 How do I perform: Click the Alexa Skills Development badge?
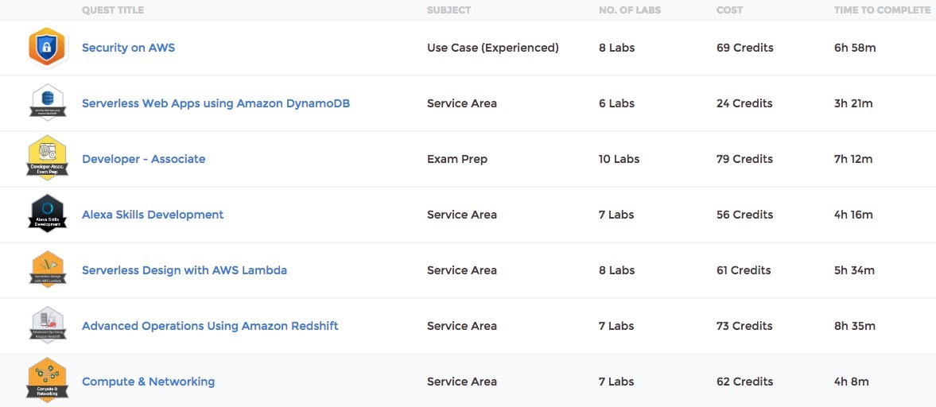[x=47, y=214]
